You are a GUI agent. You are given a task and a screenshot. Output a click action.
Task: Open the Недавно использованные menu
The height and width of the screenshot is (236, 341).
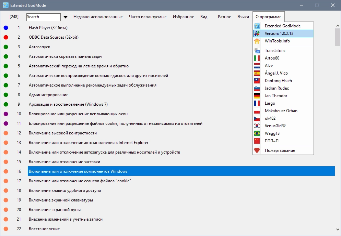[98, 17]
